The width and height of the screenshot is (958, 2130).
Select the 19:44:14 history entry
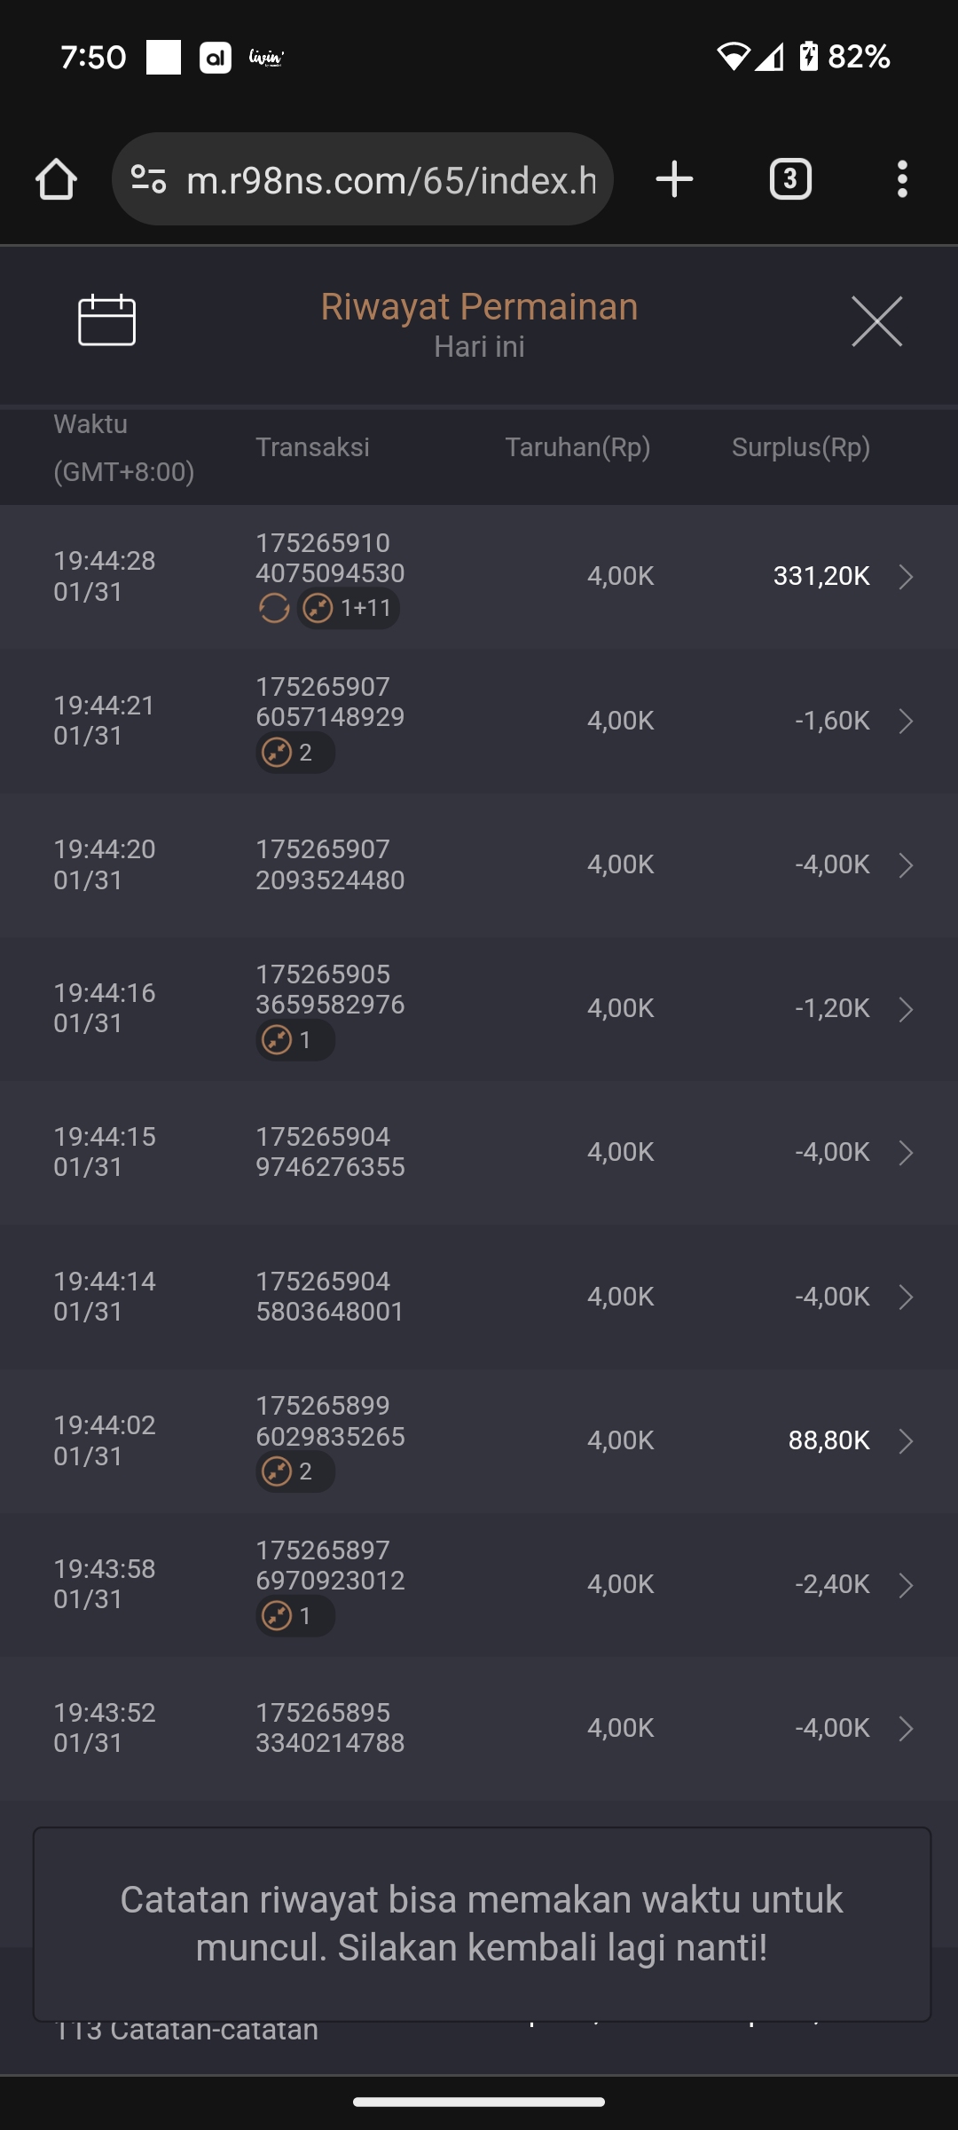pos(479,1297)
